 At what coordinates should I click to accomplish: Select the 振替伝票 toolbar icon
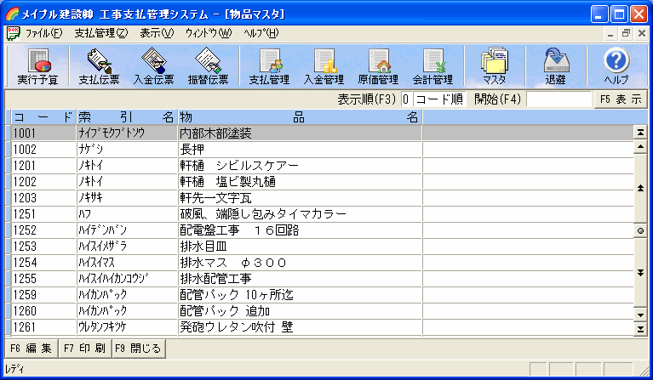point(209,66)
